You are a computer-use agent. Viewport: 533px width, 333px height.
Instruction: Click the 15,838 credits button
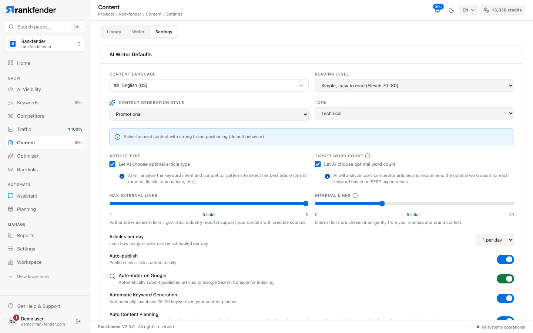pos(503,10)
